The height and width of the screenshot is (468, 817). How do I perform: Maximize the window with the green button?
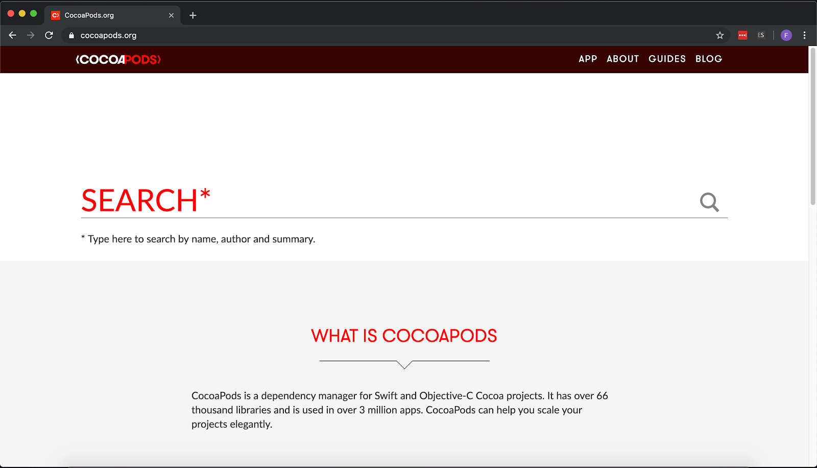click(x=34, y=14)
